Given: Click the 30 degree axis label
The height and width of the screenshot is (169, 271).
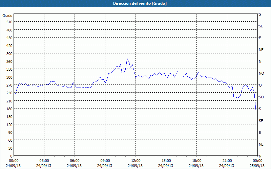Looking at the screenshot, I should coord(11,148).
